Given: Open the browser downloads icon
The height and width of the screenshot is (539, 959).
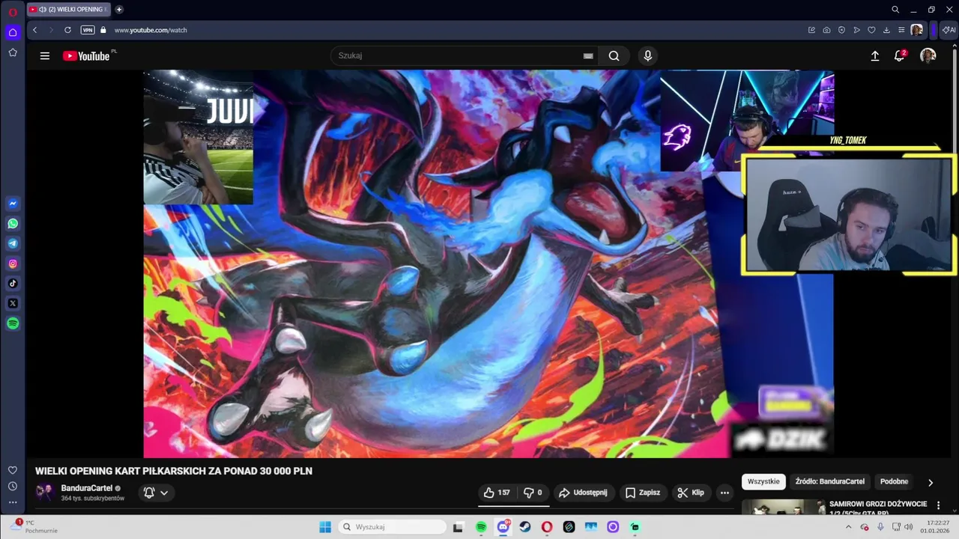Looking at the screenshot, I should click(886, 30).
